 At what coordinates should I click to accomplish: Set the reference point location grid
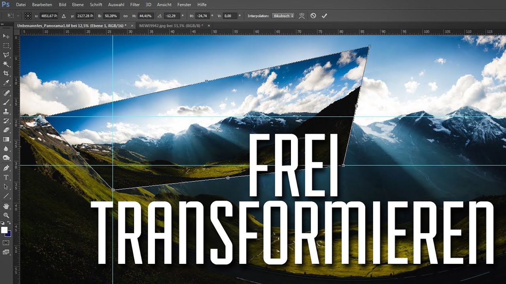28,16
